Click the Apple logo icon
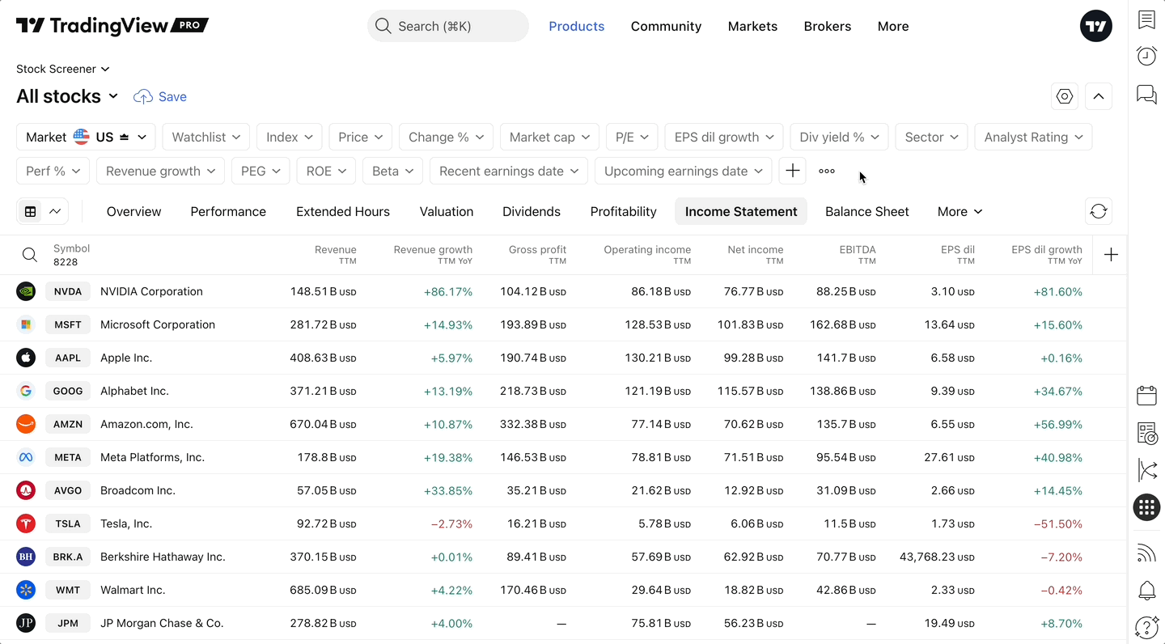 tap(26, 358)
